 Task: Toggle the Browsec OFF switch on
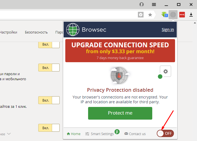165,133
